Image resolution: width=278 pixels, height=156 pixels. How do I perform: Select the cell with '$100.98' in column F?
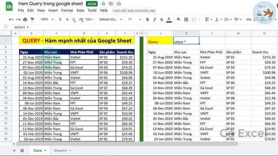click(125, 72)
